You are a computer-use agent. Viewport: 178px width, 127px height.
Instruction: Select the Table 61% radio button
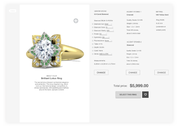(x=93, y=44)
